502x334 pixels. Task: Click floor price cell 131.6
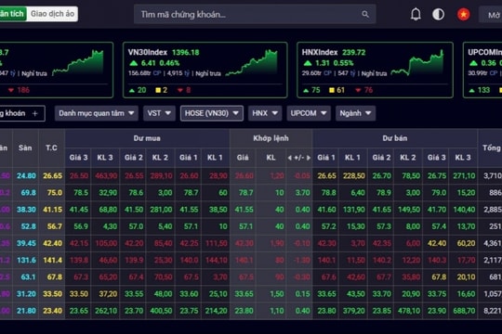pos(26,260)
